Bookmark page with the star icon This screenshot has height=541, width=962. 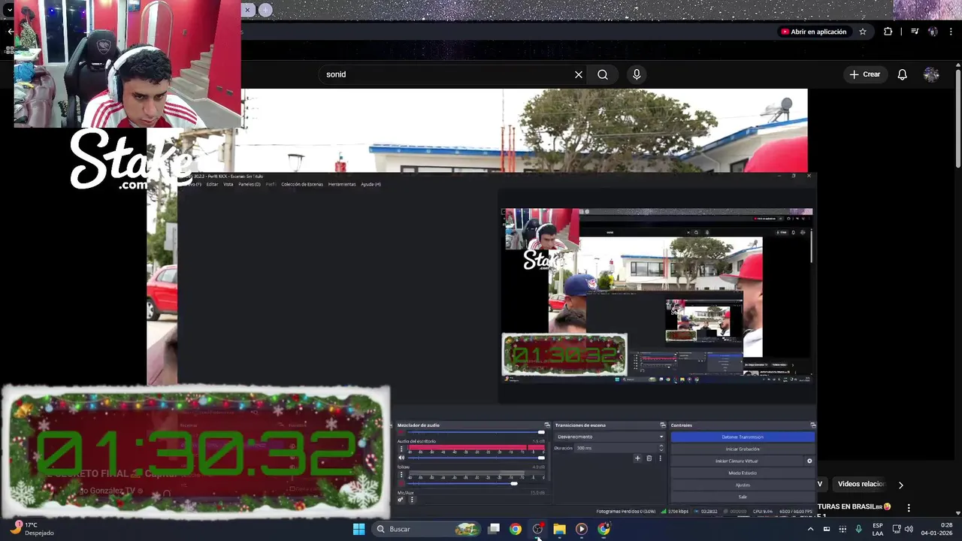tap(863, 32)
